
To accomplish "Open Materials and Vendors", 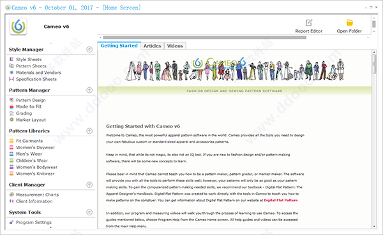I will click(38, 73).
